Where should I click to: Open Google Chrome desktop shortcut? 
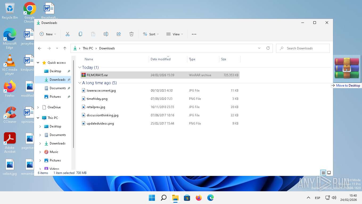(30, 12)
